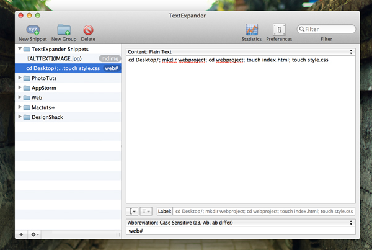The image size is (372, 250).
Task: Click the Mactuts+ folder icon
Action: (x=27, y=107)
